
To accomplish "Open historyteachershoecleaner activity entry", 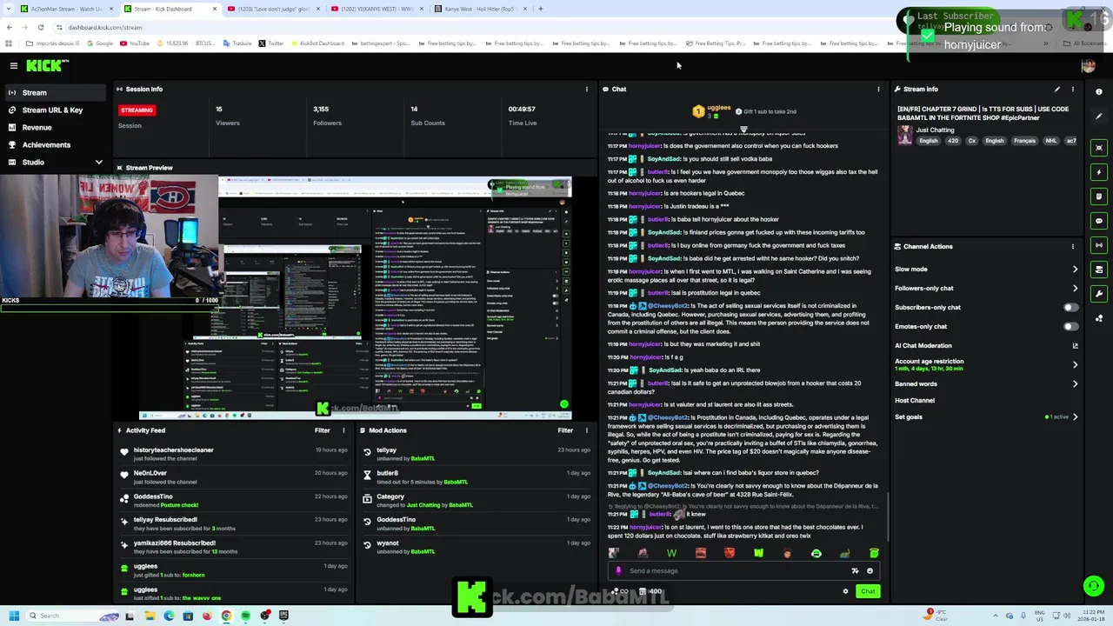I will 235,454.
